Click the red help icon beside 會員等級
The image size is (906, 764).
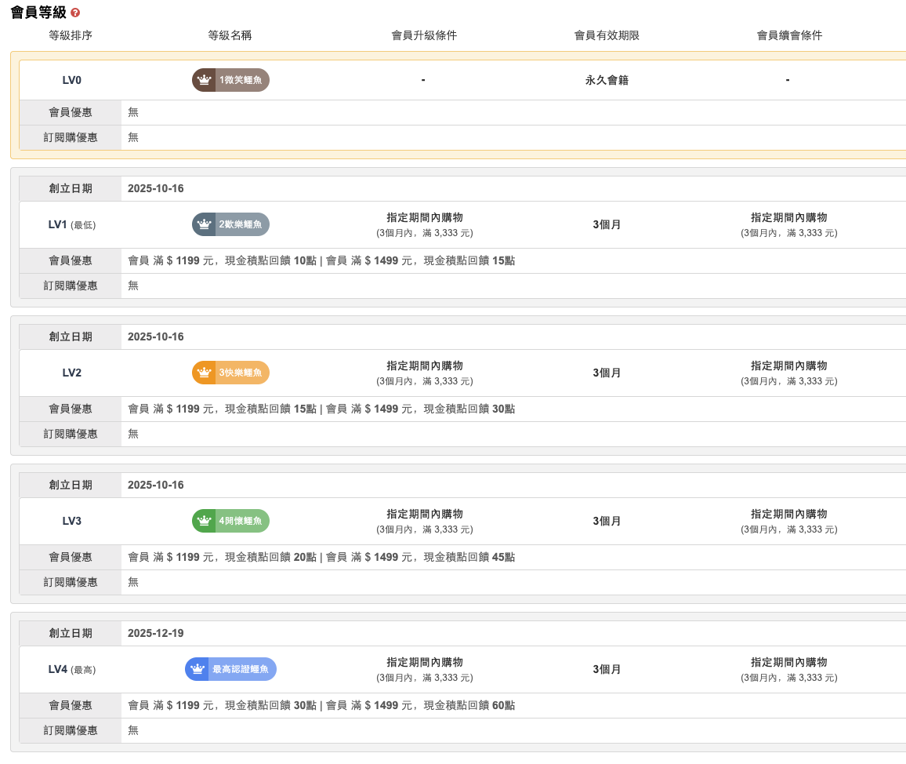(75, 13)
